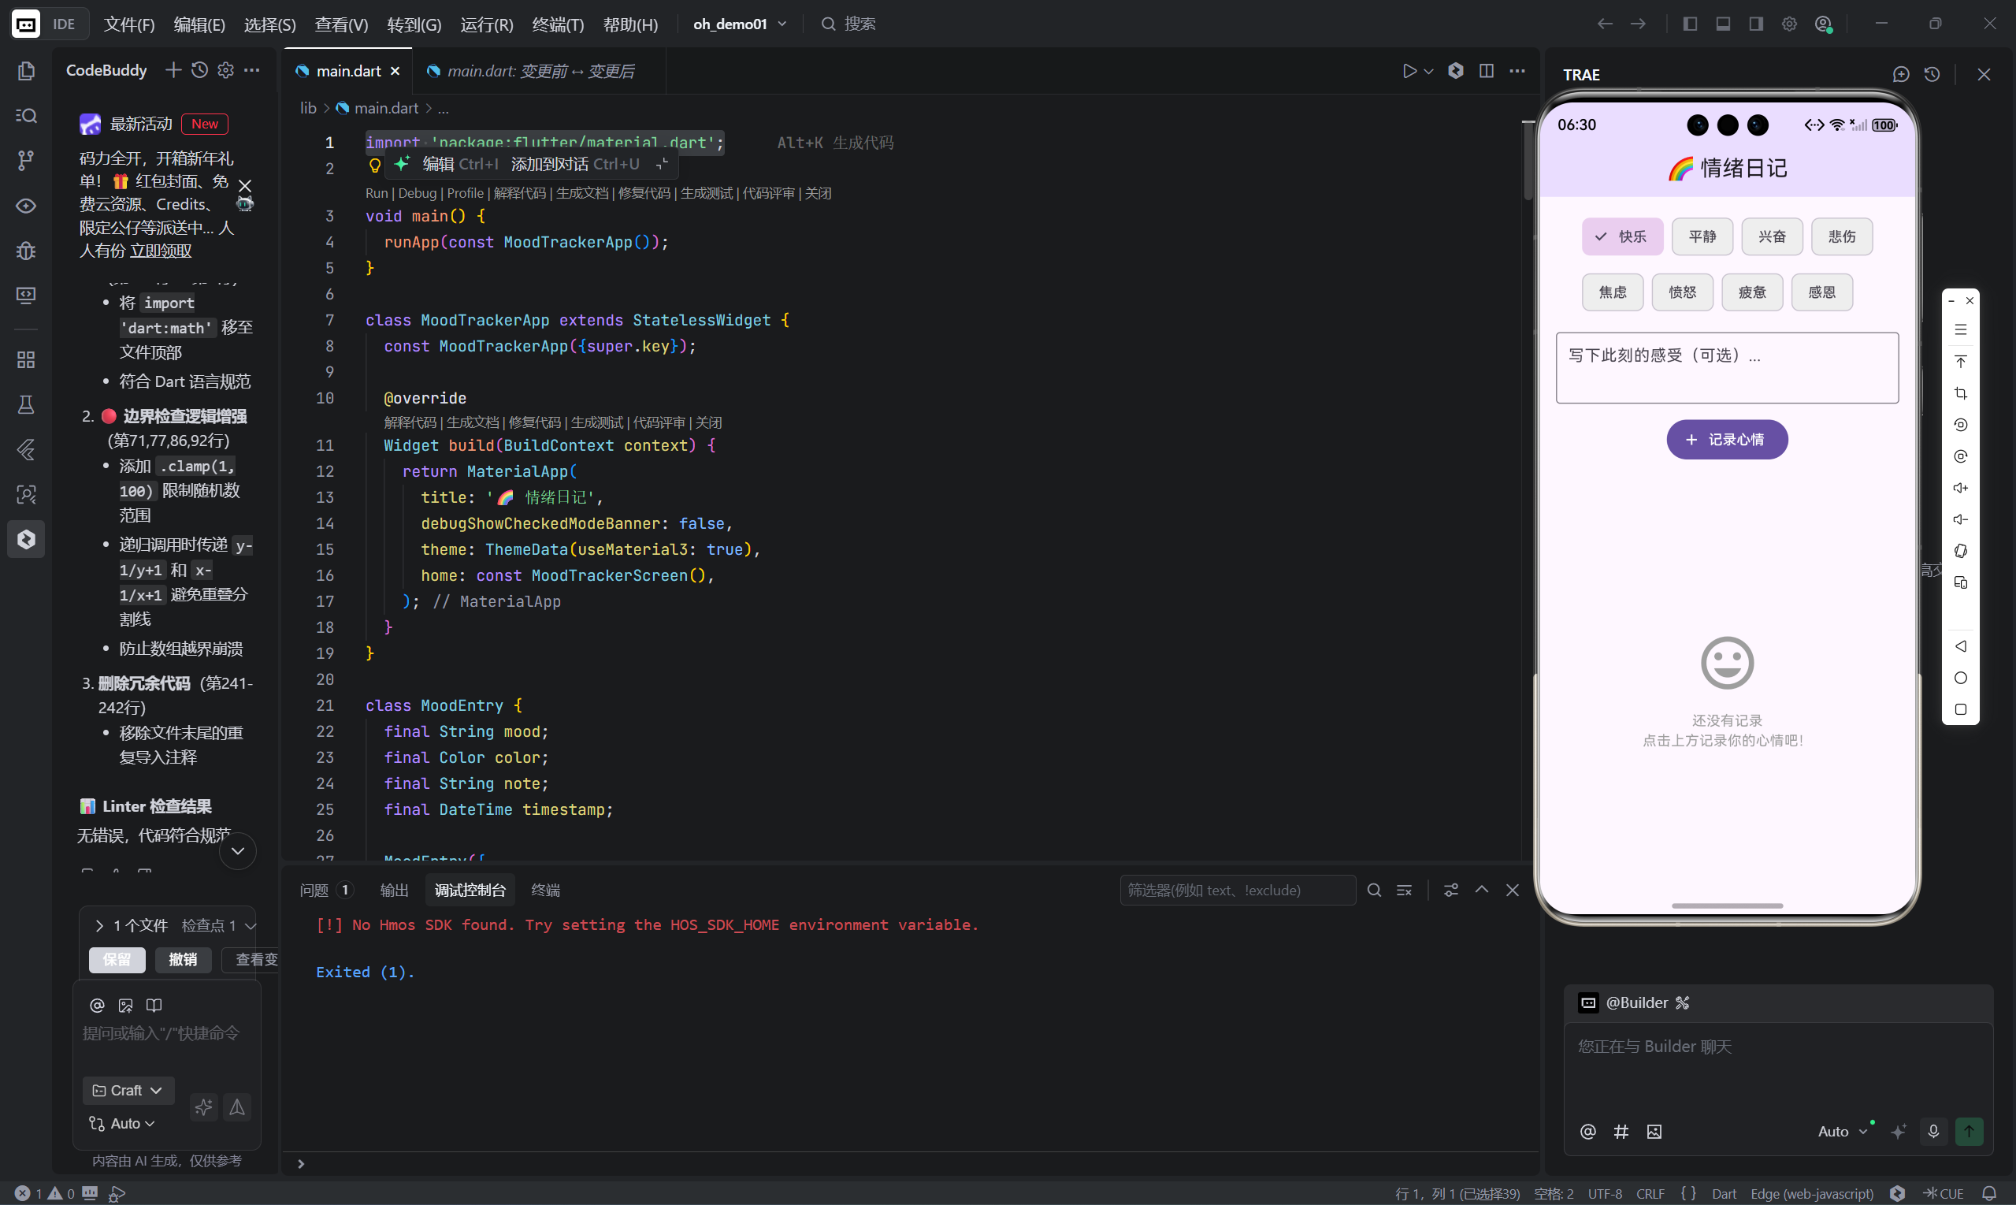2016x1205 pixels.
Task: Click the split editor icon
Action: [1486, 72]
